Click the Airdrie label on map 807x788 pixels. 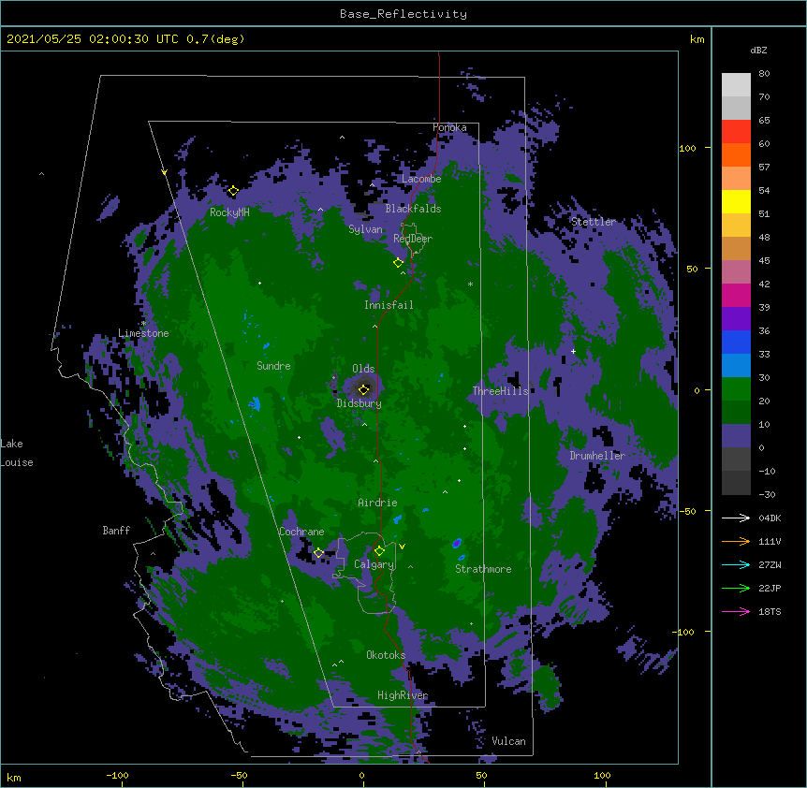(377, 503)
